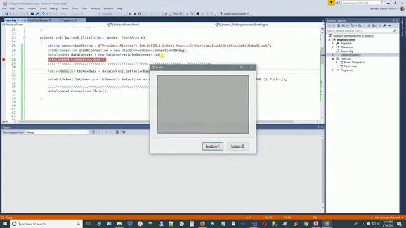The width and height of the screenshot is (406, 228).
Task: Toggle word wrap in Output toolbar
Action: coord(124,132)
